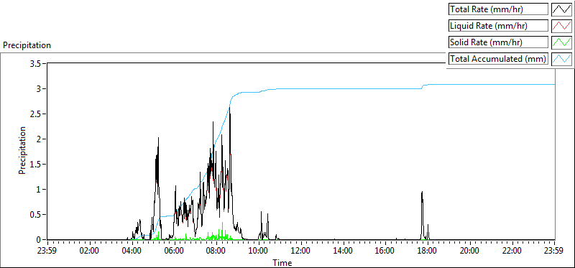
Task: Click the 2 y-axis value
Action: (x=39, y=139)
